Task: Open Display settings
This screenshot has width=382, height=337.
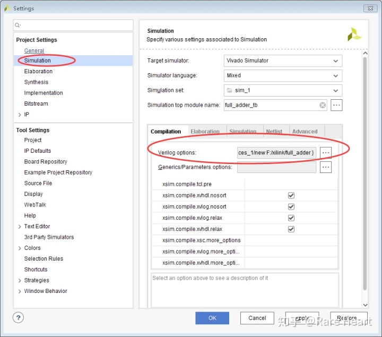Action: (33, 194)
